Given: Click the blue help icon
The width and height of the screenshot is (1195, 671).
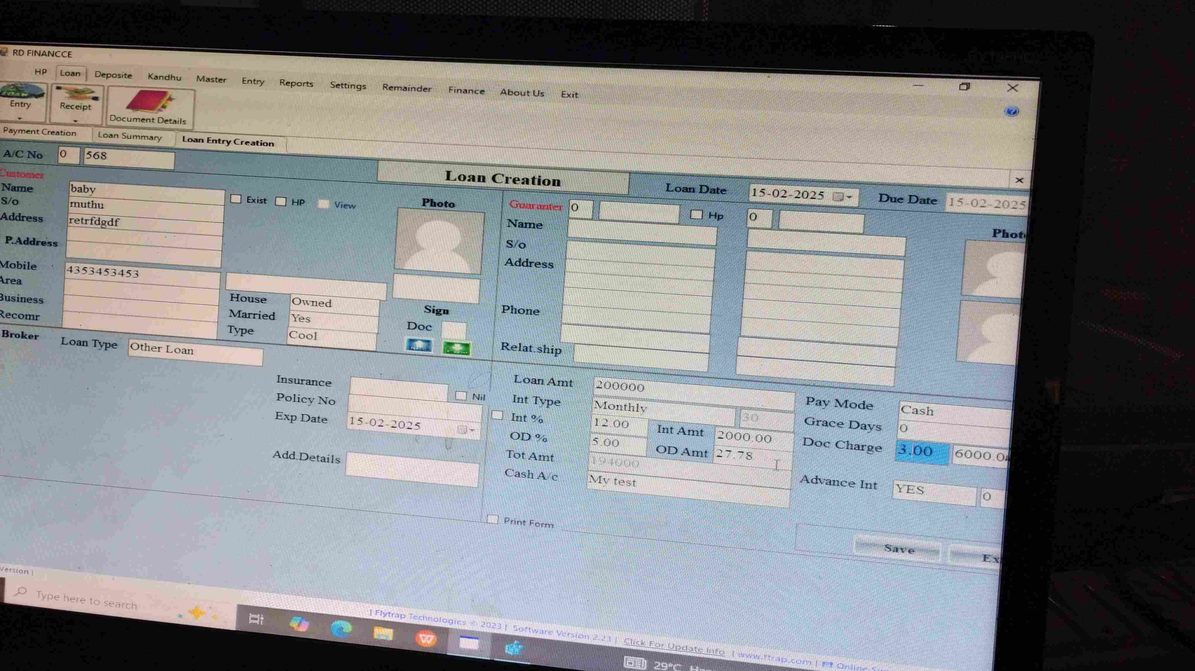Looking at the screenshot, I should (x=1012, y=111).
